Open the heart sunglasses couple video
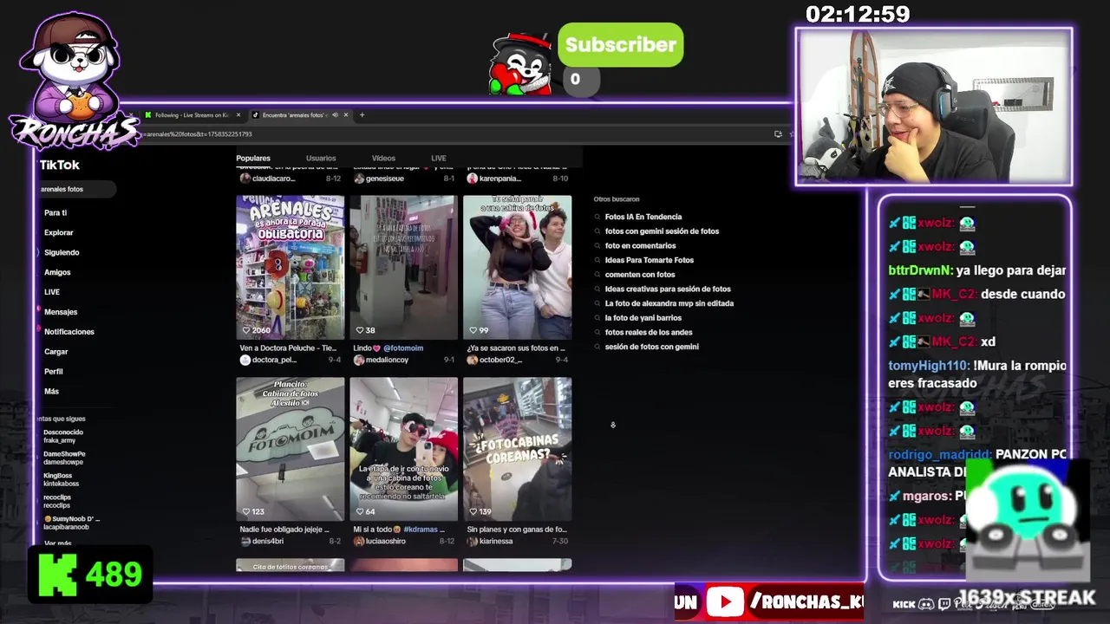Screen dimensions: 1110x624 click(403, 449)
